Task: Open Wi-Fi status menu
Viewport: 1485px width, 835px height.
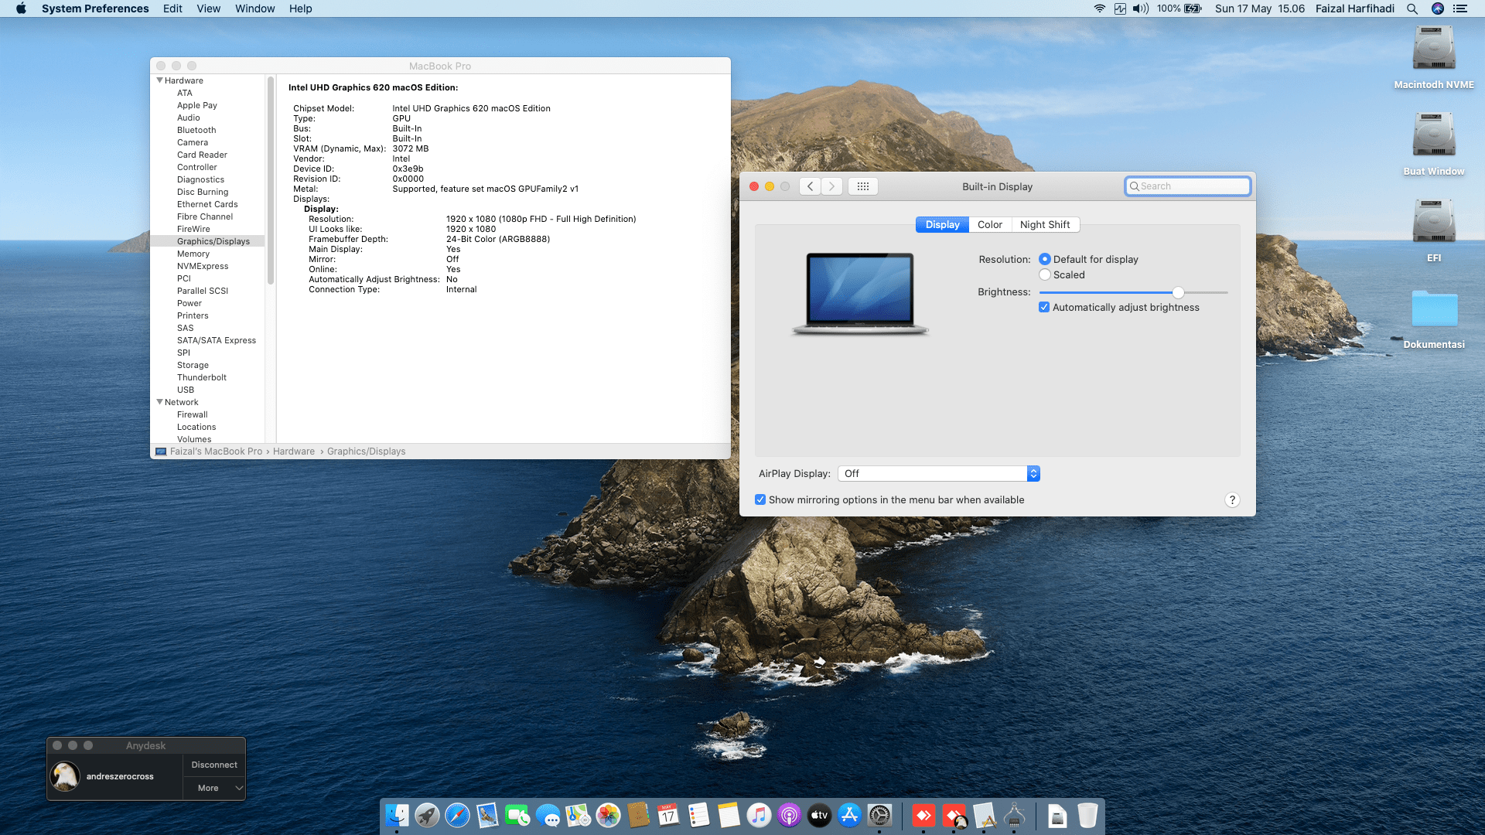Action: point(1099,9)
